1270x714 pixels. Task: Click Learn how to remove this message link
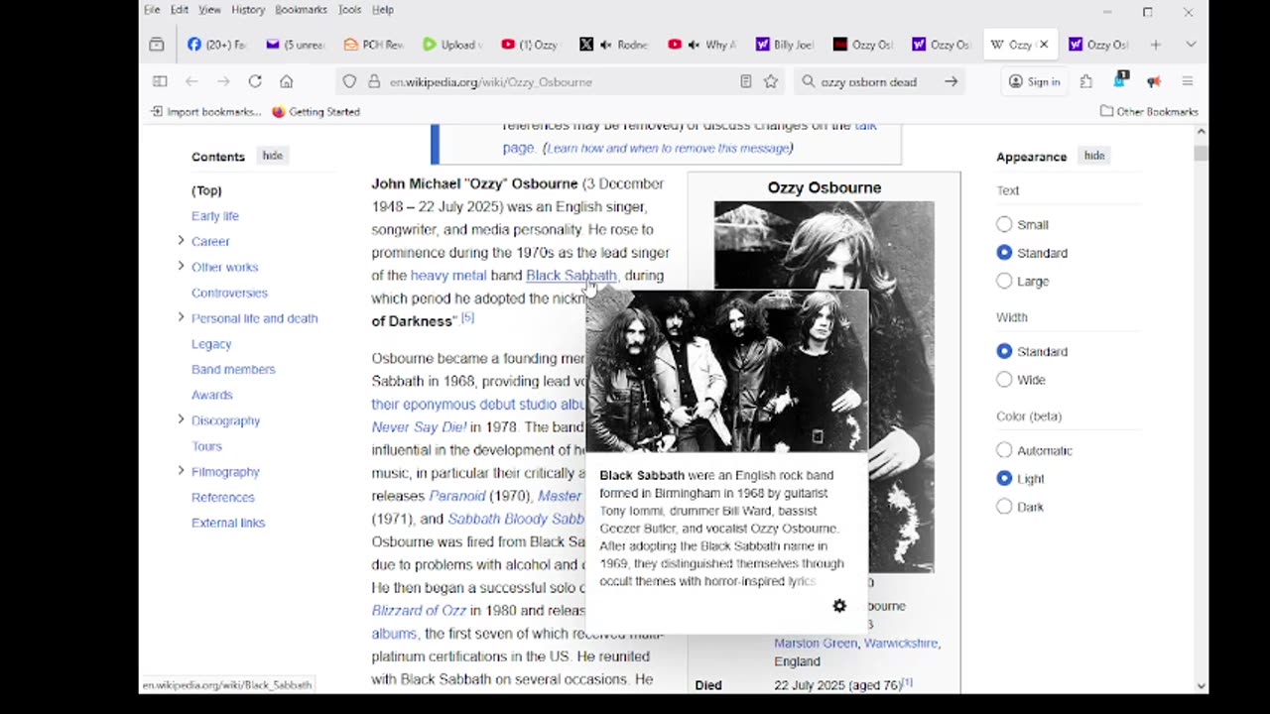point(667,148)
